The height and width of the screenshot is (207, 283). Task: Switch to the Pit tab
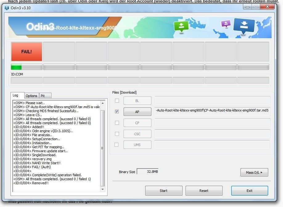pos(45,96)
